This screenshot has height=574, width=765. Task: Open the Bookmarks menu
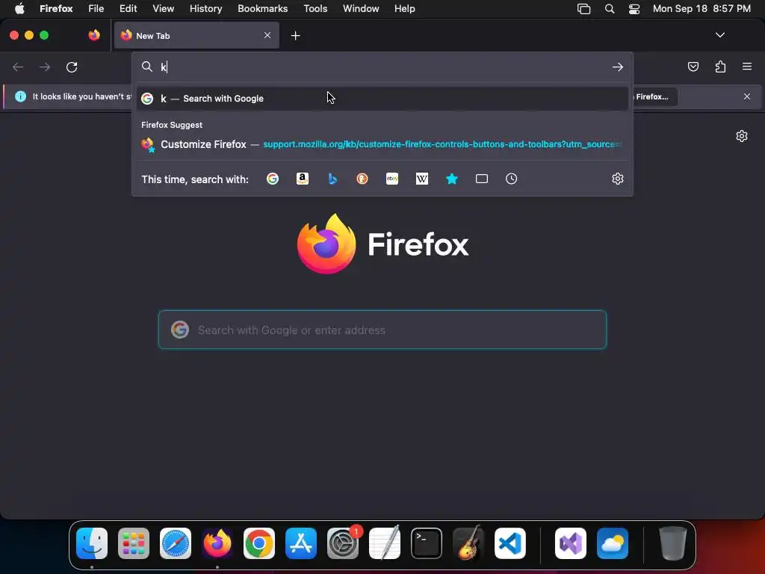pos(263,9)
